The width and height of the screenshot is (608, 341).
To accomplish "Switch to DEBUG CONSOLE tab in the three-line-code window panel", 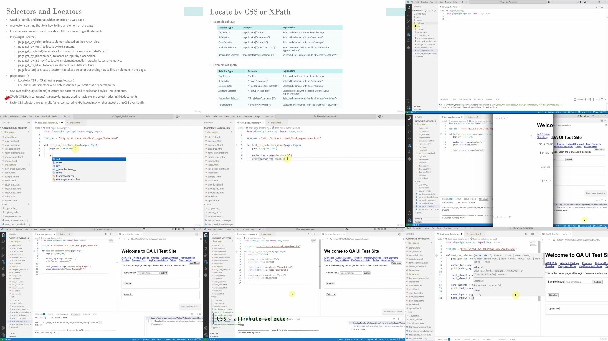I will click(465, 100).
